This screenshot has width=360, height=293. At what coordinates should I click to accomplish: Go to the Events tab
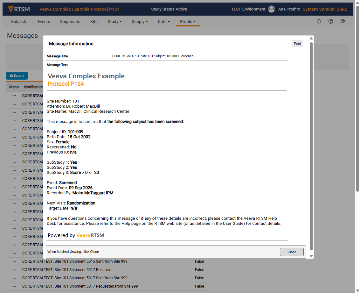click(x=44, y=21)
